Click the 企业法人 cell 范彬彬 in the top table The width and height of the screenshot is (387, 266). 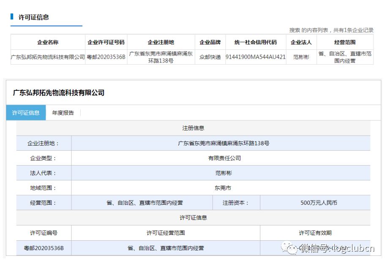tap(301, 57)
